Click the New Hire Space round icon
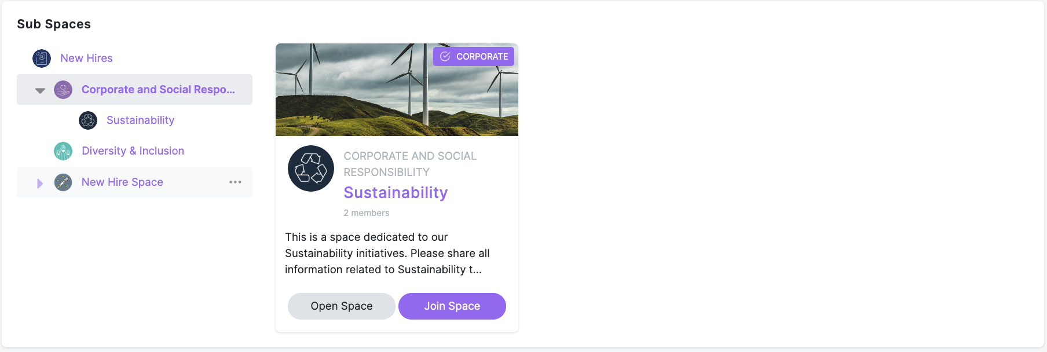The width and height of the screenshot is (1047, 352). tap(63, 182)
